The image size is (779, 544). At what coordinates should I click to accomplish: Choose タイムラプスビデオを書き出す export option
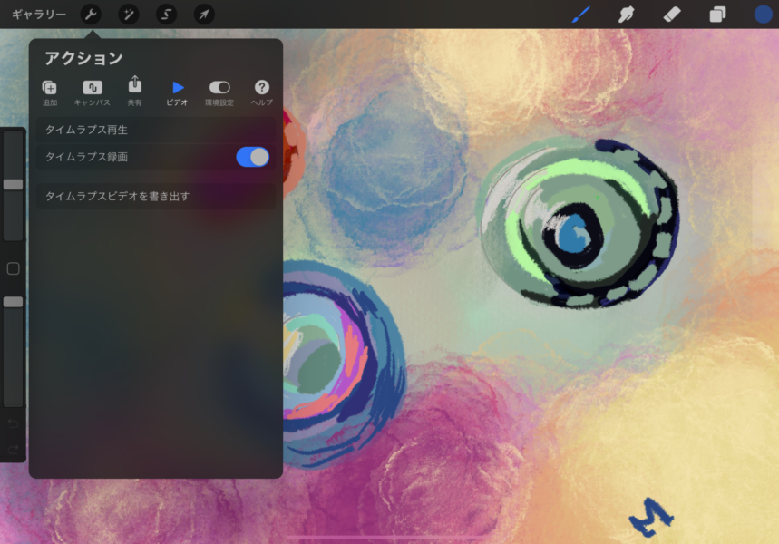coord(155,196)
